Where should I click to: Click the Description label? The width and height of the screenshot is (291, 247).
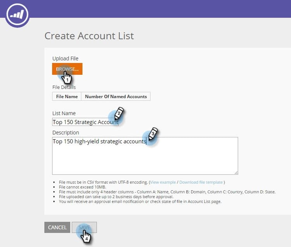click(x=66, y=133)
